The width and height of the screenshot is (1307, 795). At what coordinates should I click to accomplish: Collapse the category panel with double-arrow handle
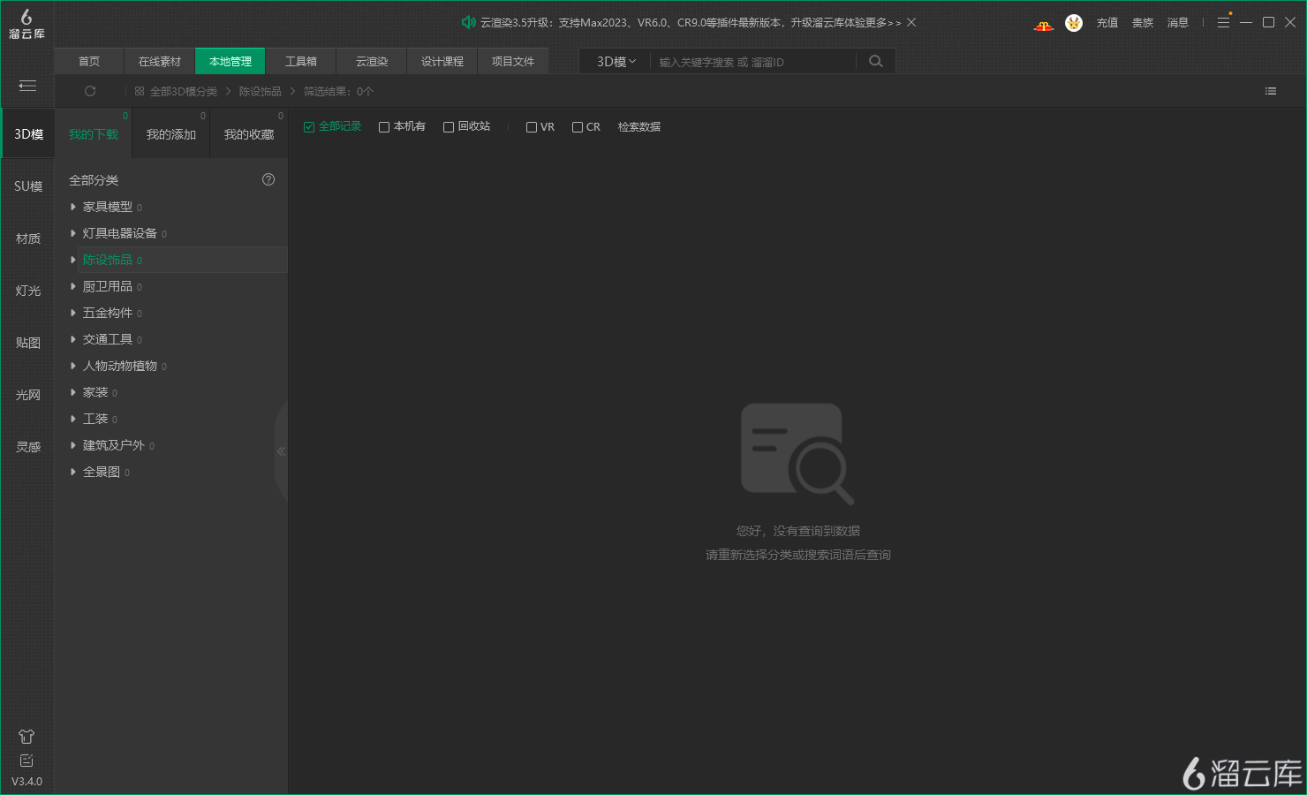click(x=281, y=451)
